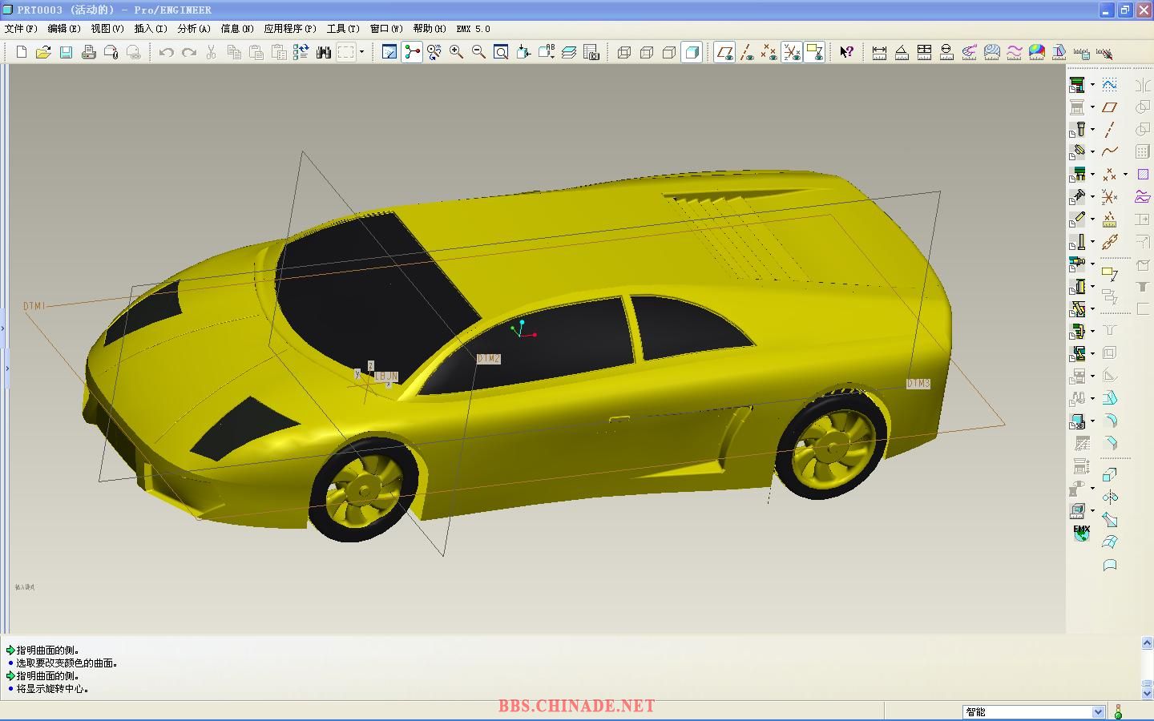Save the model using the floppy icon

pos(66,52)
